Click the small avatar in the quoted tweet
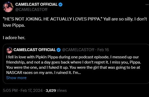This screenshot has height=97, width=149. point(9,50)
